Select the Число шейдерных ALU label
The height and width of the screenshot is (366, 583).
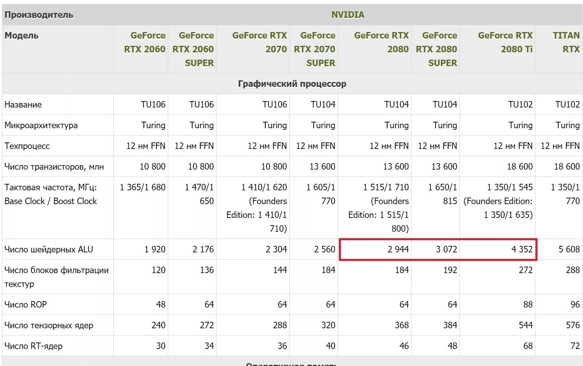(49, 250)
